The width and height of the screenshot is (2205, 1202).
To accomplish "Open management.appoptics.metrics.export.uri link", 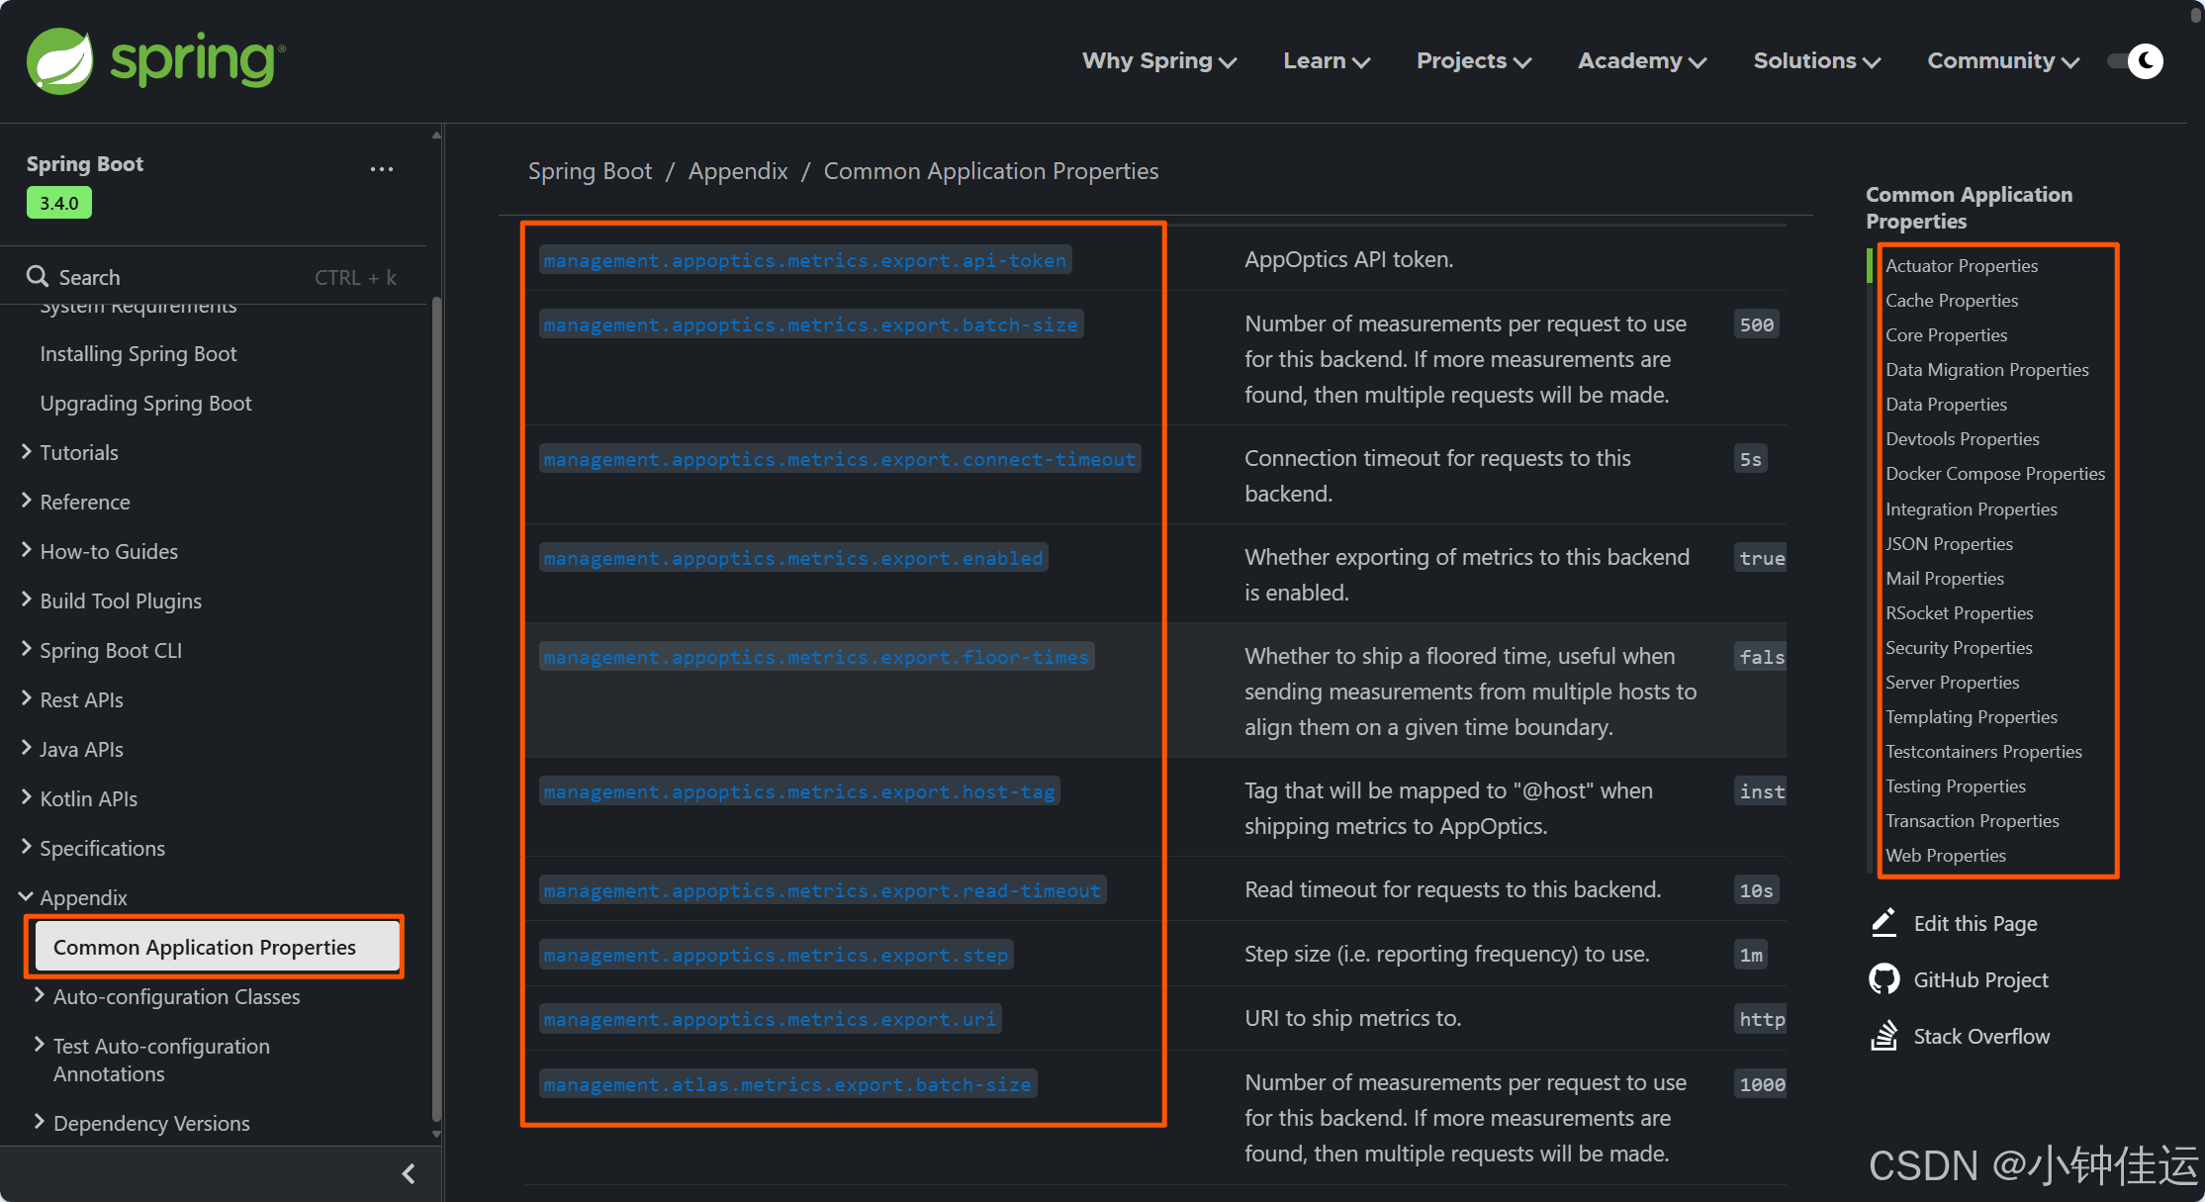I will (770, 1019).
